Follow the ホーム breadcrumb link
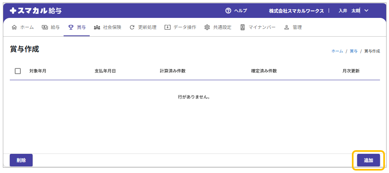Screen dimensions: 389x173 (x=337, y=51)
